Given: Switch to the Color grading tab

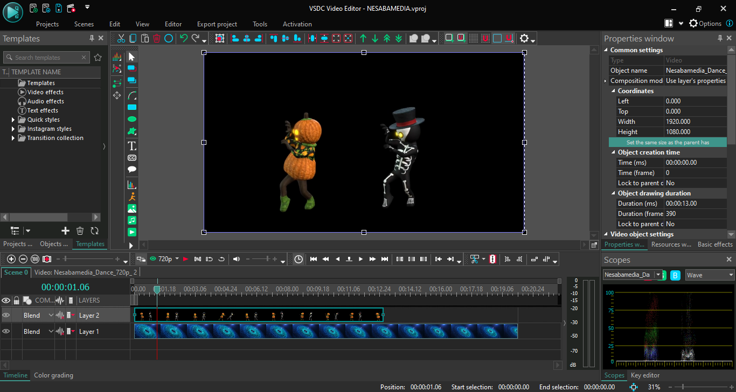Looking at the screenshot, I should (53, 375).
